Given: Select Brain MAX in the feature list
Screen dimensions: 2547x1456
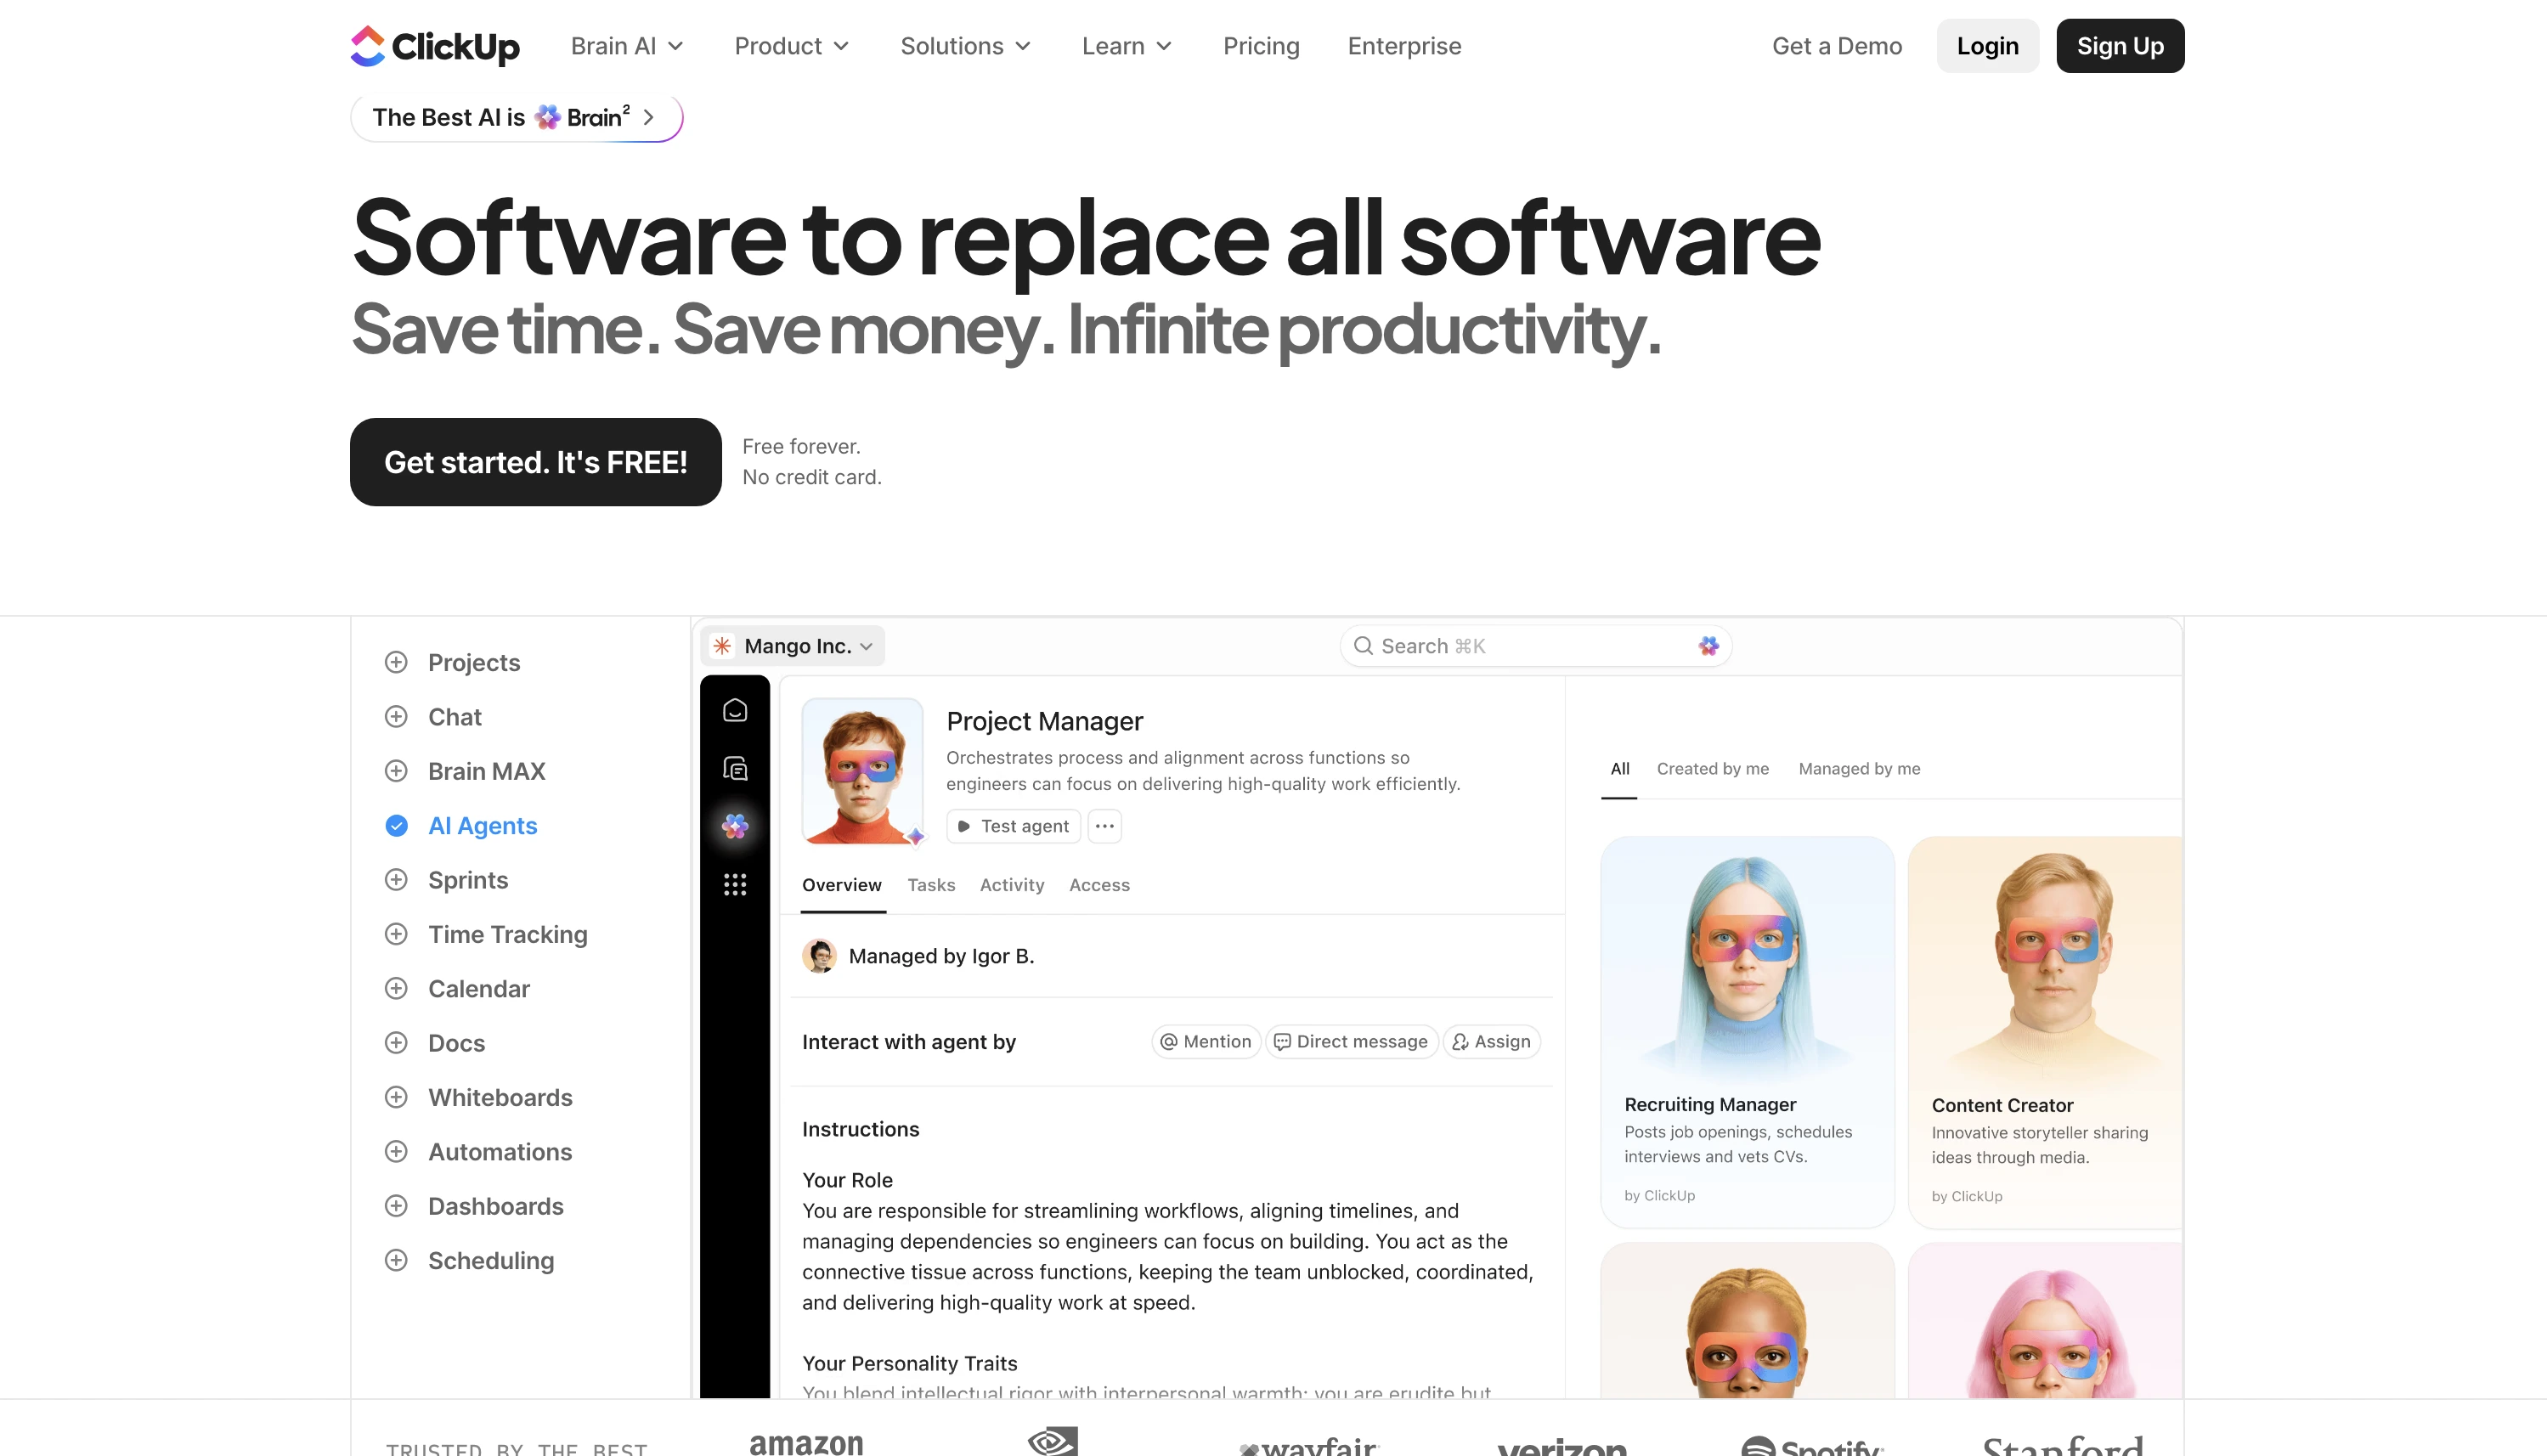Looking at the screenshot, I should click(x=487, y=771).
